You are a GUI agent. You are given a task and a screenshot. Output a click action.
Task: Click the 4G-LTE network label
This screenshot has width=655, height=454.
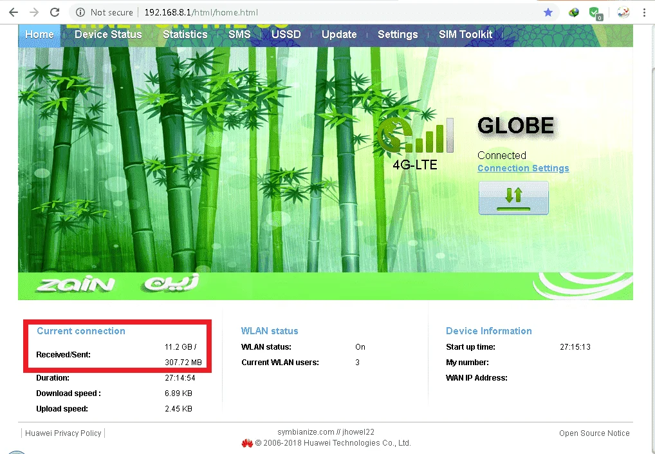tap(415, 165)
